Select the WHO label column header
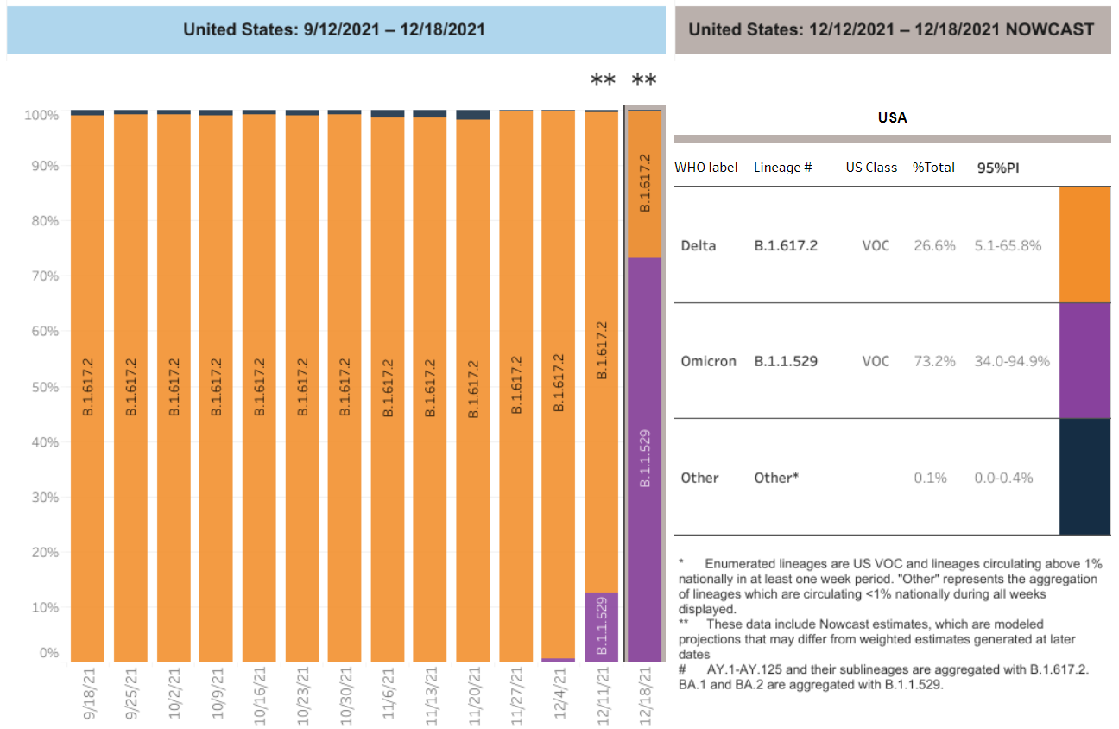1119x729 pixels. [x=707, y=168]
